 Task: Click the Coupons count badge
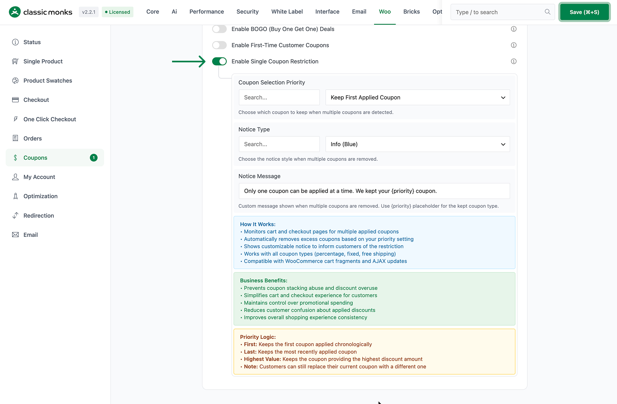tap(94, 158)
